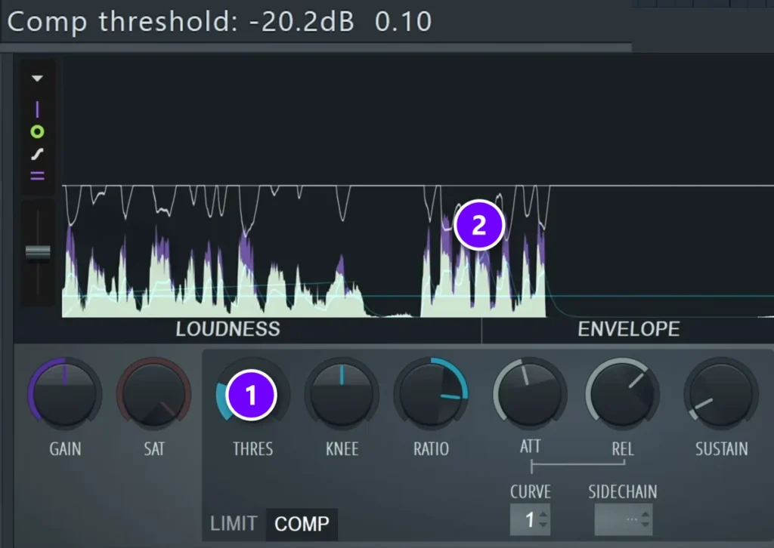Click the SUSTAIN knob

[x=720, y=393]
